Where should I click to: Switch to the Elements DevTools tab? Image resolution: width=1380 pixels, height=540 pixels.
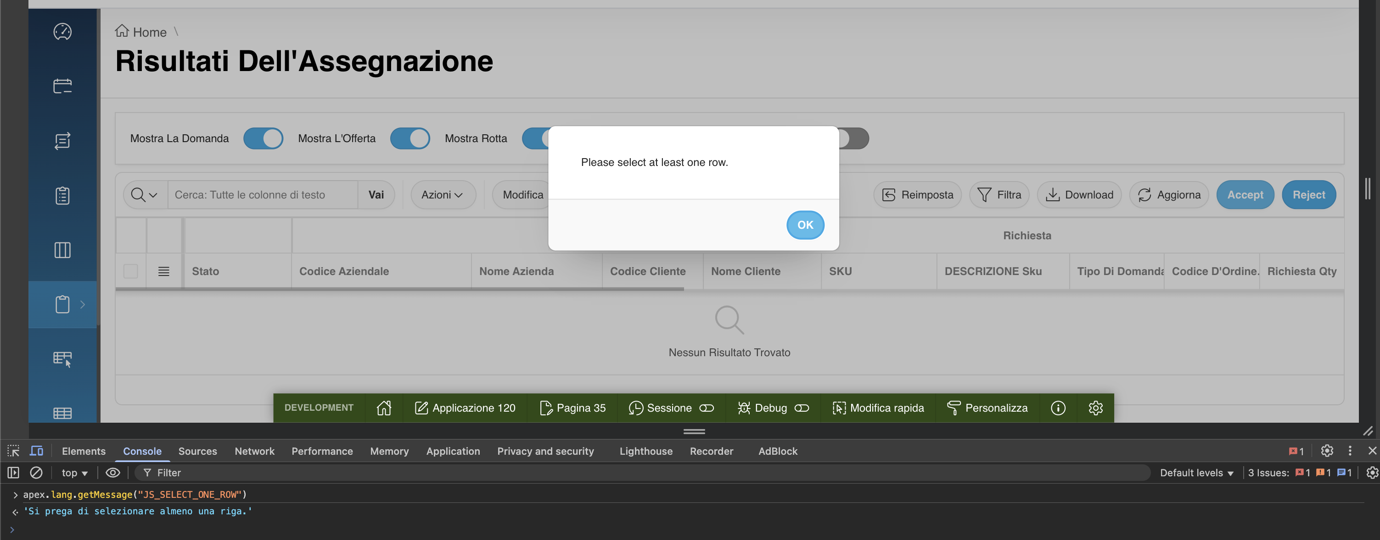(x=84, y=451)
